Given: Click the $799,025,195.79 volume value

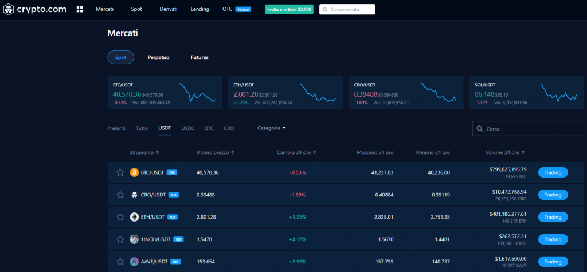Looking at the screenshot, I should 508,169.
